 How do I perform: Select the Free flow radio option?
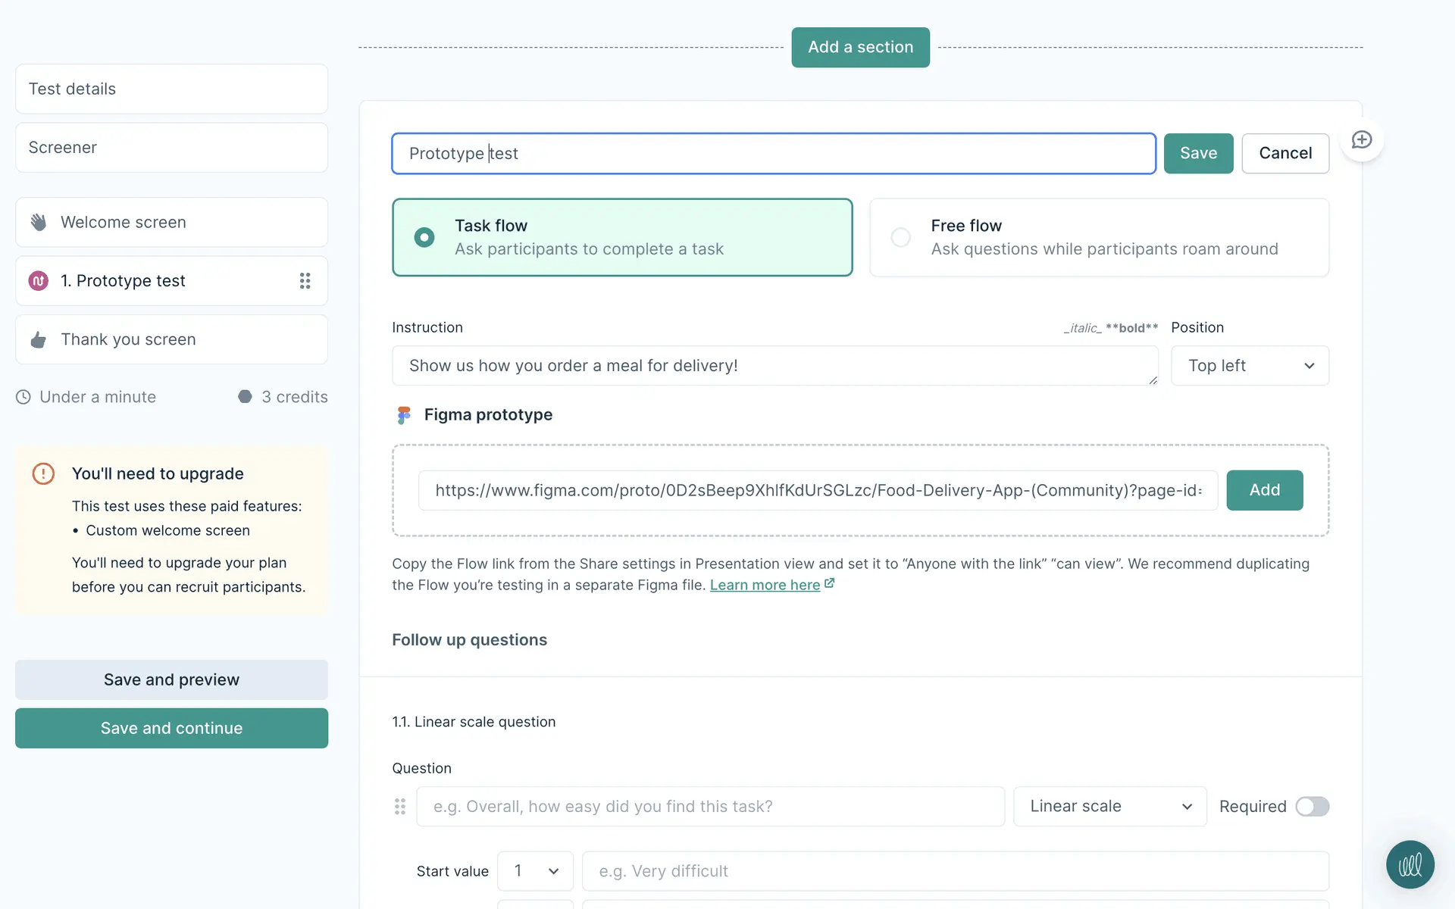click(x=900, y=238)
